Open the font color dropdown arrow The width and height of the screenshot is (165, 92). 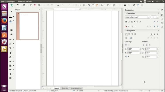click(x=128, y=26)
